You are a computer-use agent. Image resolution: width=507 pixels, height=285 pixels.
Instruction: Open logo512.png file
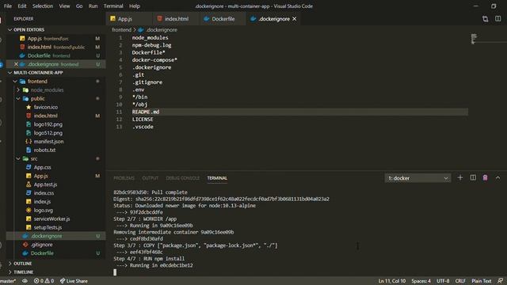[x=48, y=133]
